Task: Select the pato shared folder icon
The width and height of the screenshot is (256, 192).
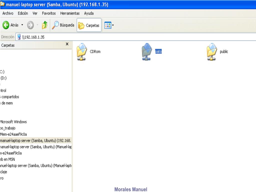Action: click(x=146, y=52)
